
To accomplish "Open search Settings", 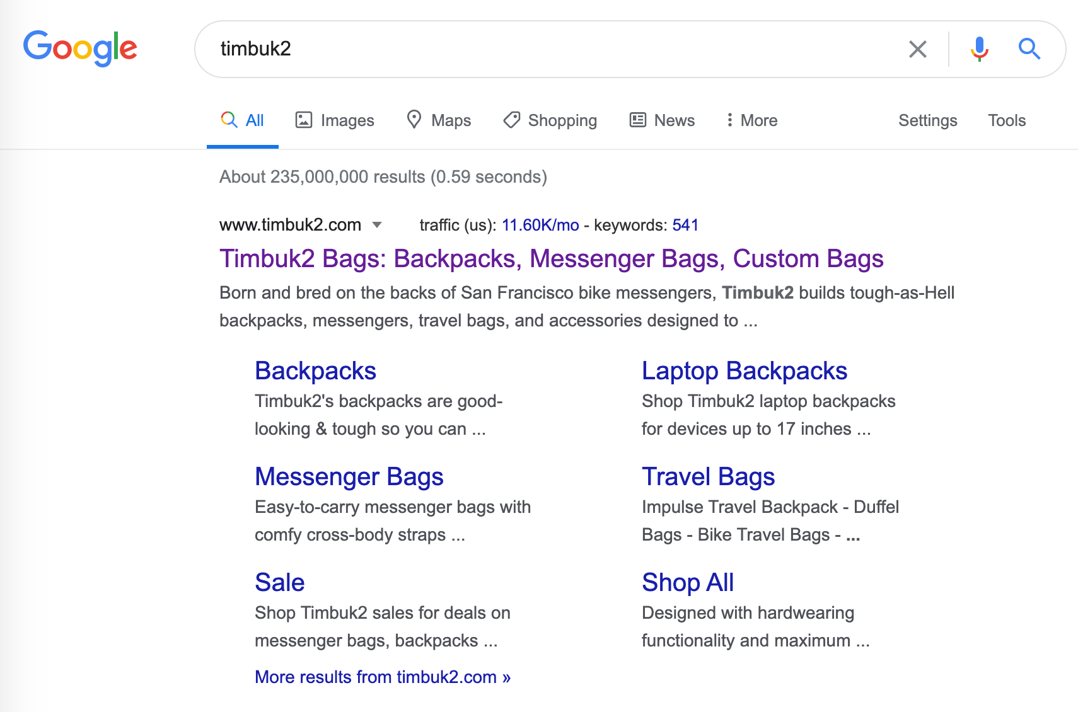I will [927, 120].
